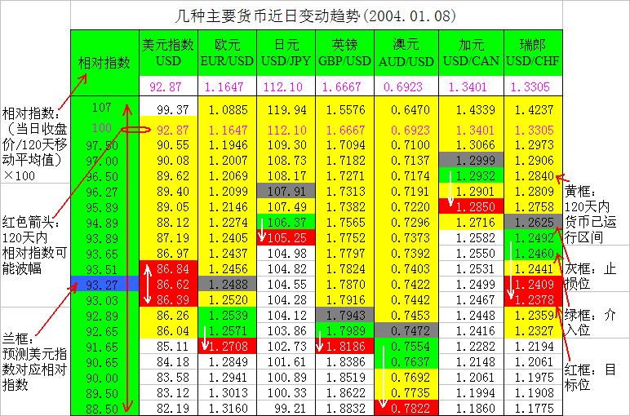
Task: Click the red target cell 1.2850
Action: [x=471, y=206]
